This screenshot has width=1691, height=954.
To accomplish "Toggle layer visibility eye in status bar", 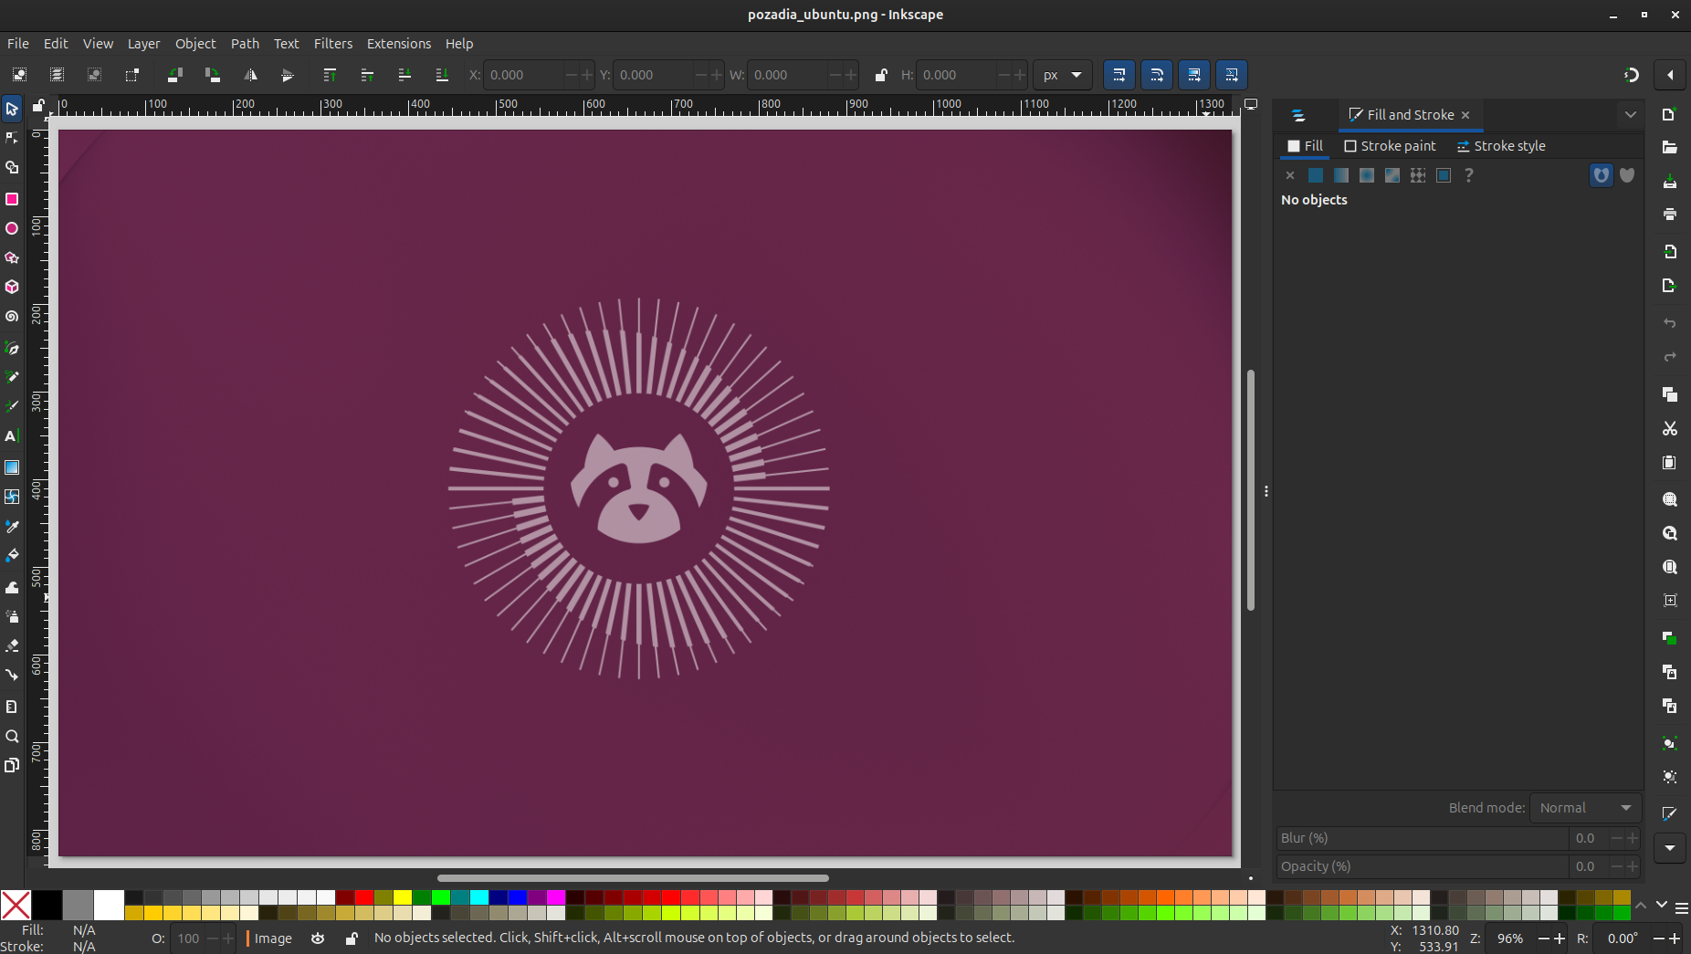I will (x=318, y=938).
